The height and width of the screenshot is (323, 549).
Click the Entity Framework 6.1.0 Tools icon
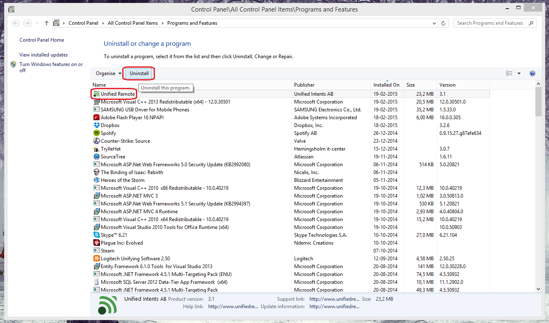coord(97,266)
